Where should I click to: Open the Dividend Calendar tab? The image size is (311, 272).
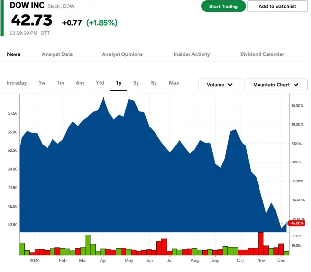tap(262, 54)
